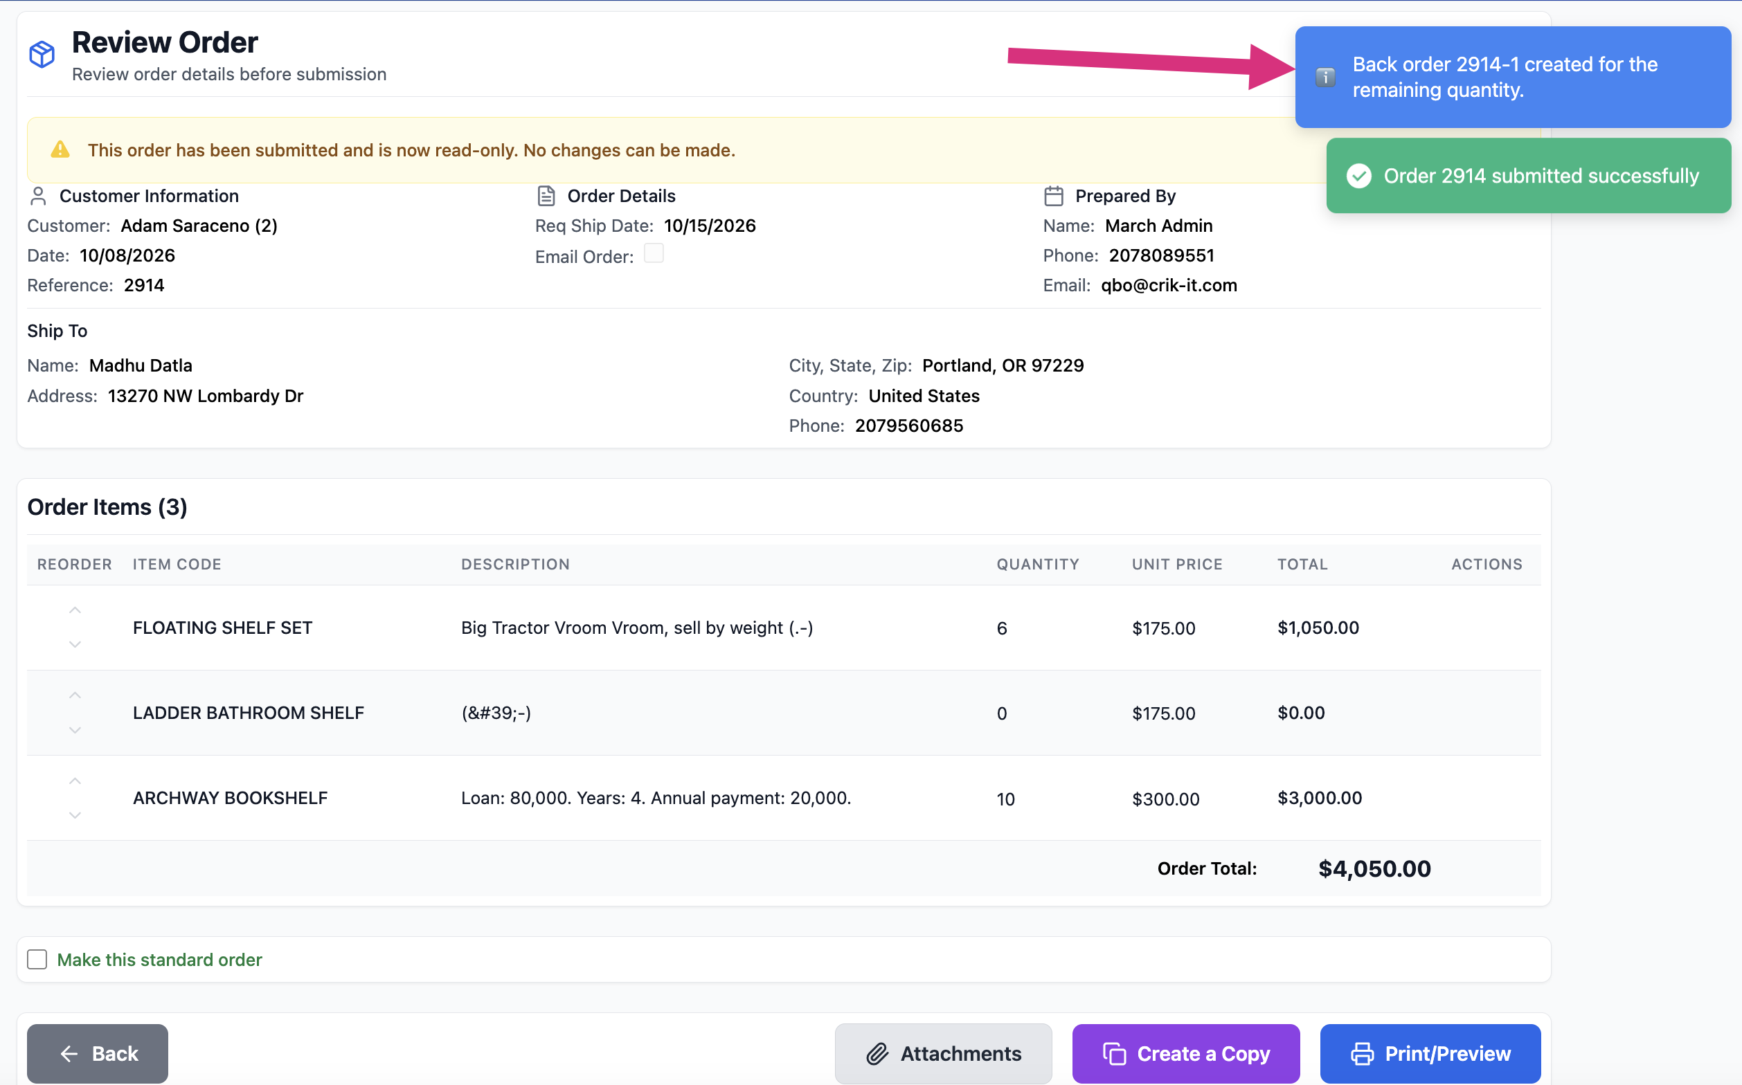The width and height of the screenshot is (1742, 1085).
Task: Move FLOATING SHELF SET row down
Action: (75, 644)
